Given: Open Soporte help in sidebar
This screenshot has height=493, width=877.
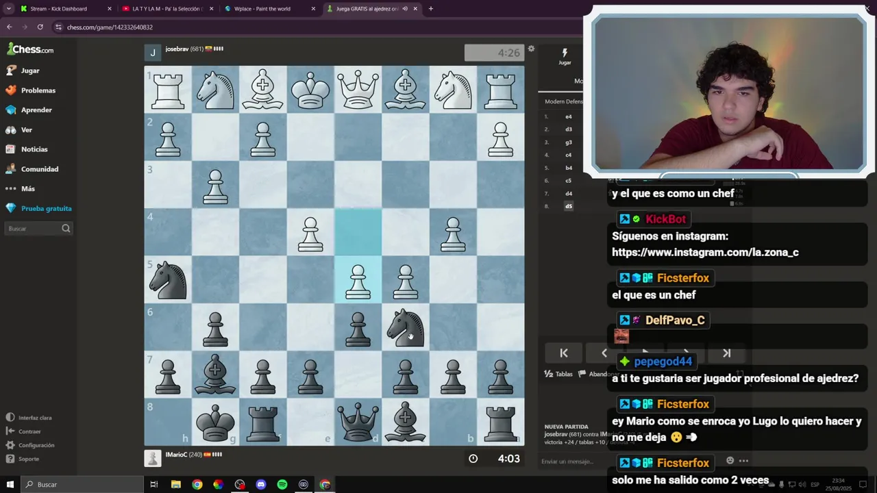Looking at the screenshot, I should (x=23, y=459).
